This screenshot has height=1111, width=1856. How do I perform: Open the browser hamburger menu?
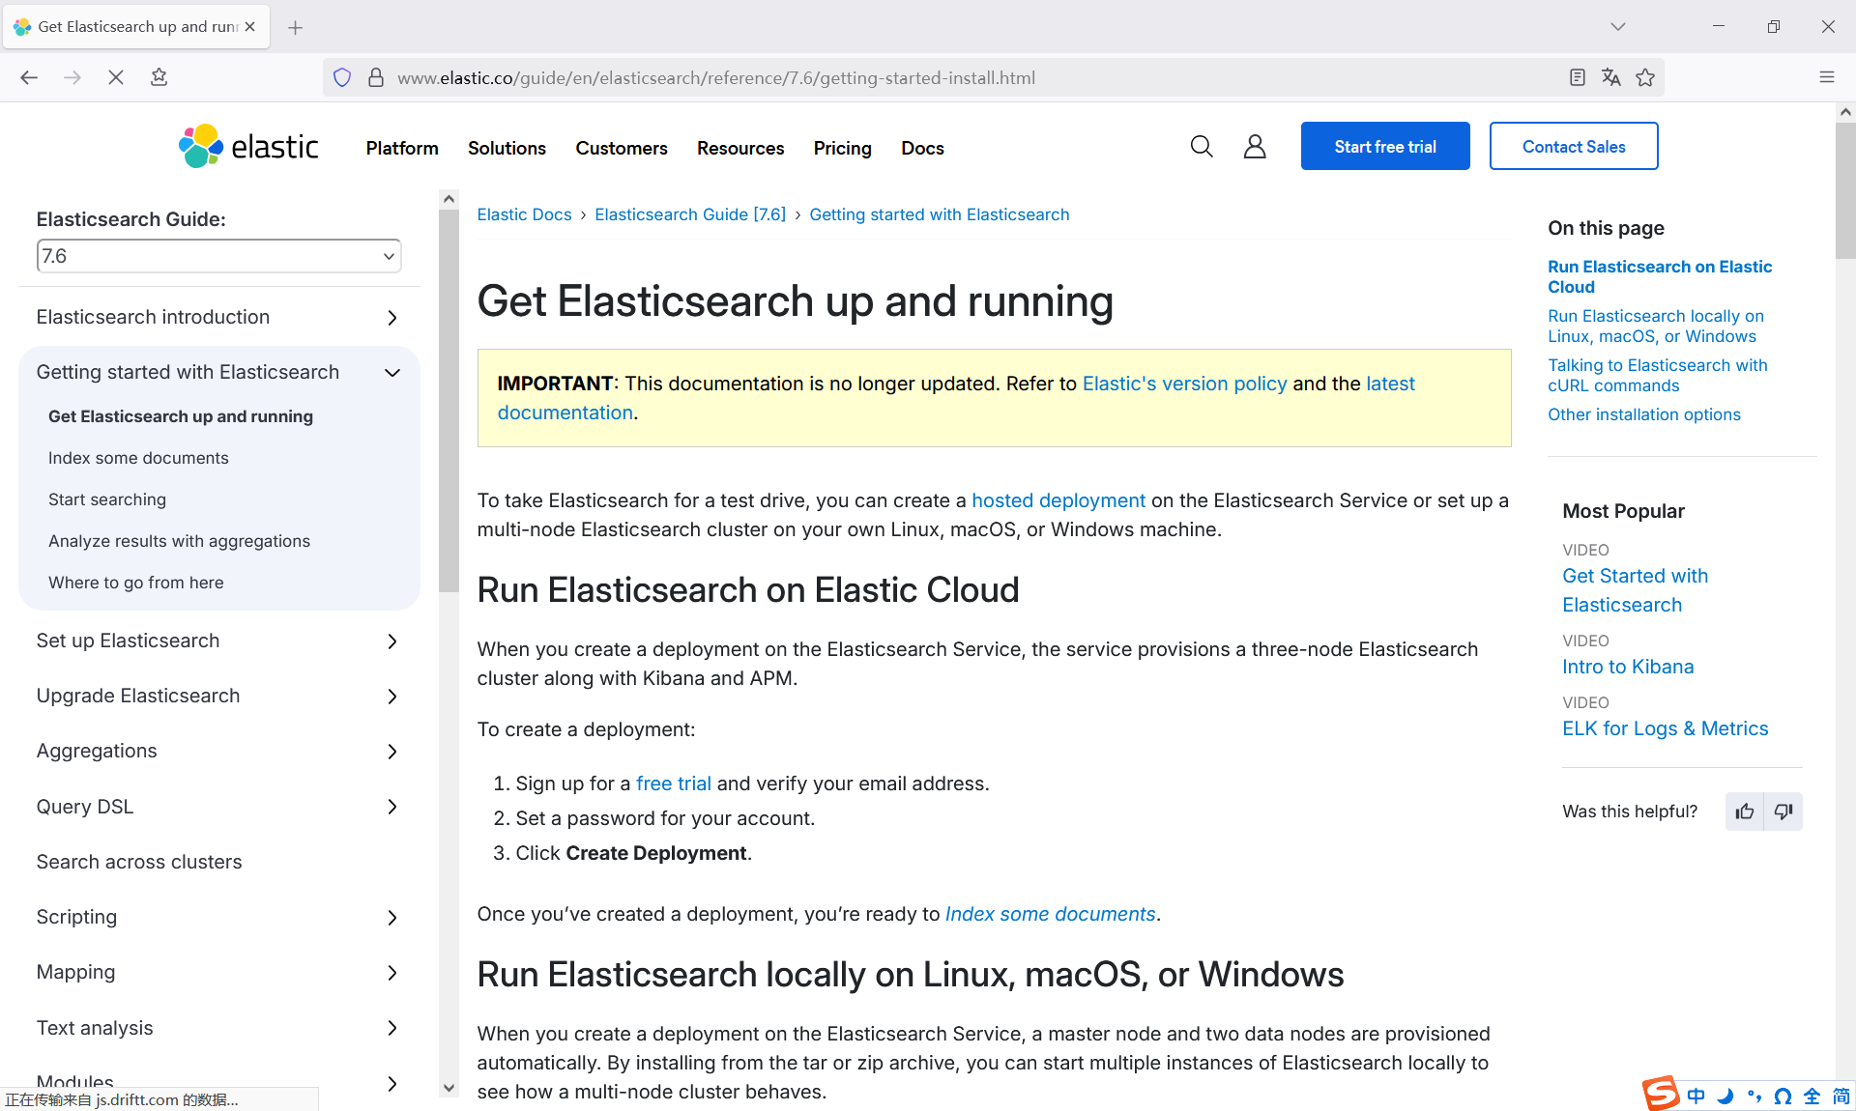pyautogui.click(x=1826, y=77)
